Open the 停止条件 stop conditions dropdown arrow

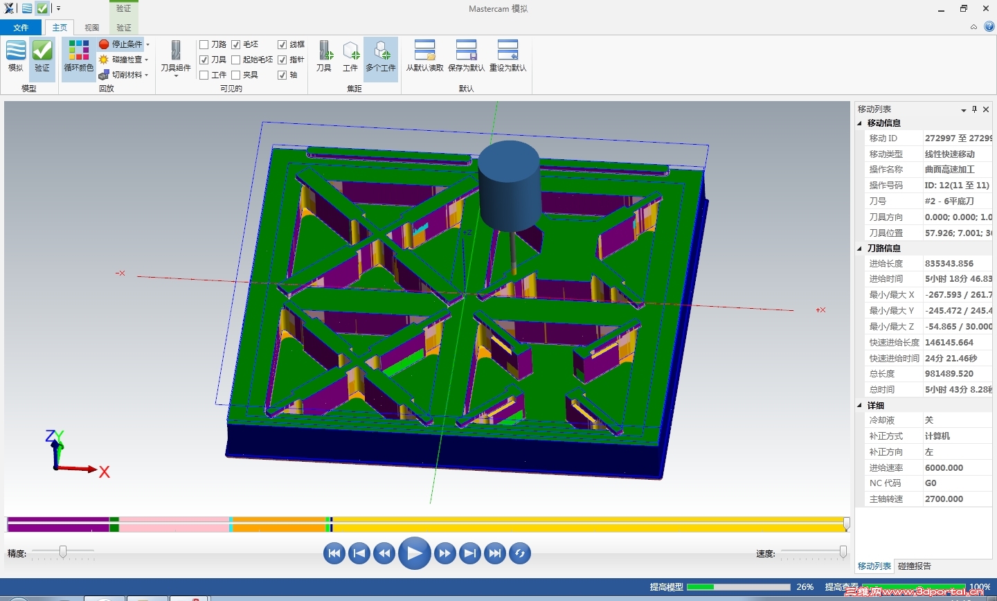coord(147,44)
